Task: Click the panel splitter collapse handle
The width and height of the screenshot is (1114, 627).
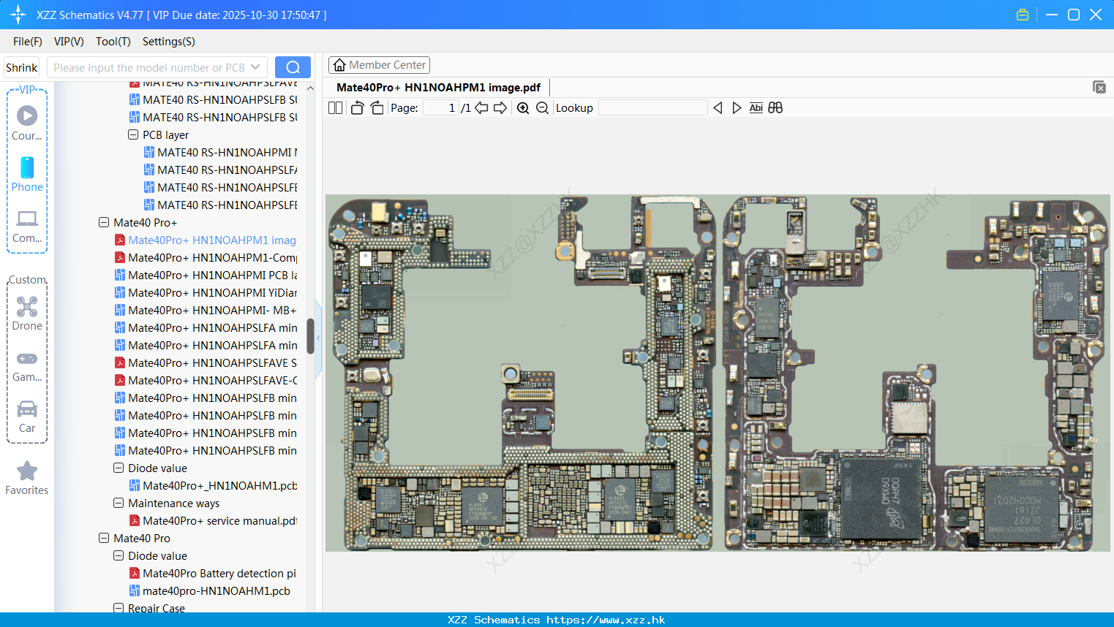Action: pos(318,340)
